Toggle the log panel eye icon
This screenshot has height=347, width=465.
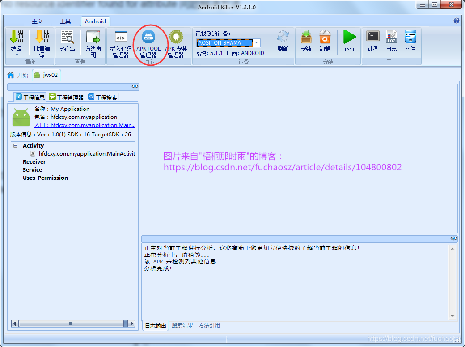[x=454, y=239]
